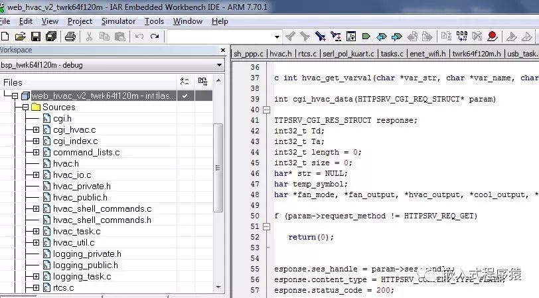This screenshot has height=298, width=539.
Task: Click the Find Previous toolbar icon
Action: click(x=290, y=36)
